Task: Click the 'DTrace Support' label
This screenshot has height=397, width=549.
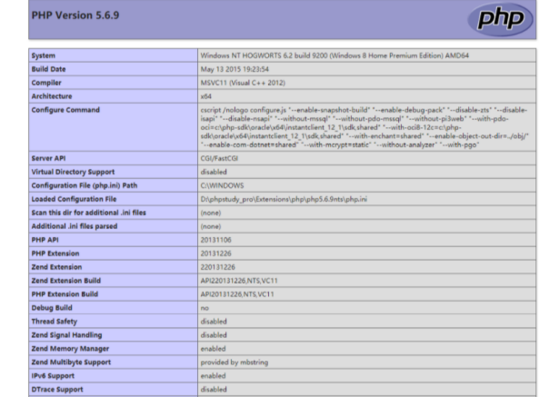Action: (x=57, y=390)
